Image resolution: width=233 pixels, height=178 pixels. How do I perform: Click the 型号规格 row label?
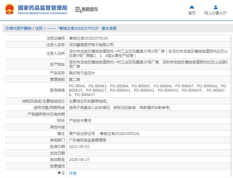point(57,90)
